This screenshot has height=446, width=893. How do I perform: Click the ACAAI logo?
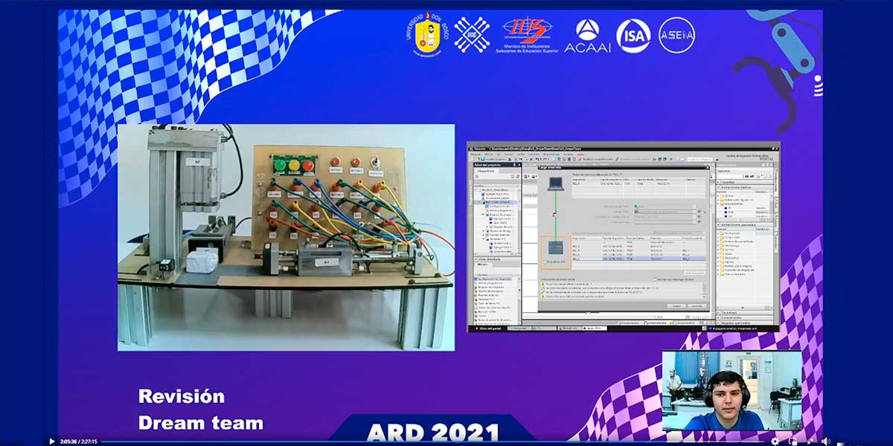[587, 36]
